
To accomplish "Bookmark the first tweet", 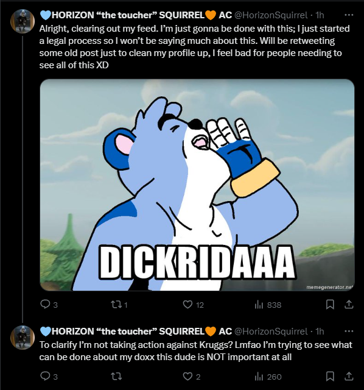I will (x=330, y=305).
